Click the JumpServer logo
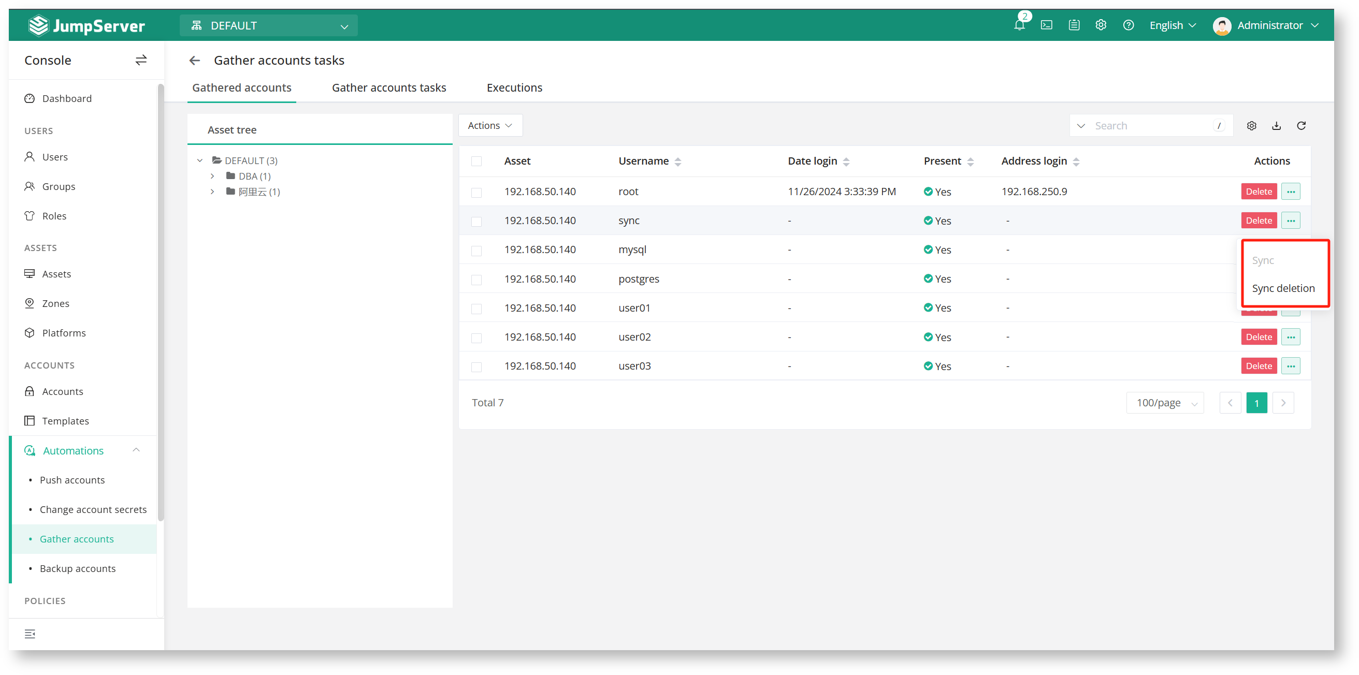This screenshot has height=675, width=1359. click(x=86, y=25)
